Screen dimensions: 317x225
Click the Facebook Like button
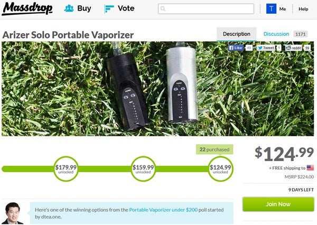coord(236,48)
